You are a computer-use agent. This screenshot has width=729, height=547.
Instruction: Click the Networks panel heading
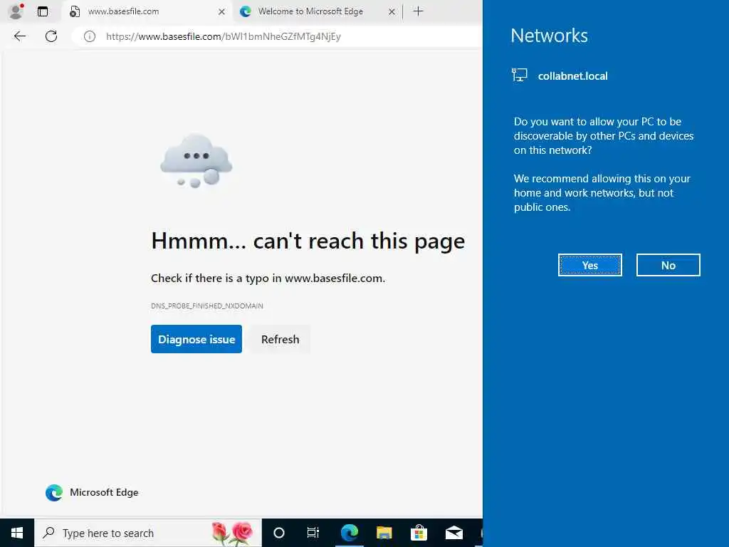(549, 36)
